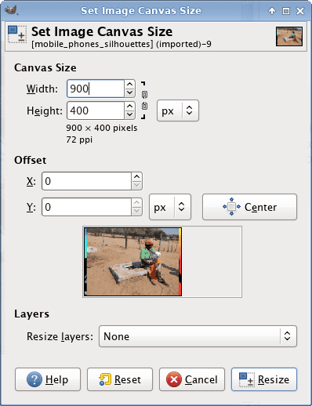
Task: Close the Set Image Canvas Size window
Action: (300, 11)
